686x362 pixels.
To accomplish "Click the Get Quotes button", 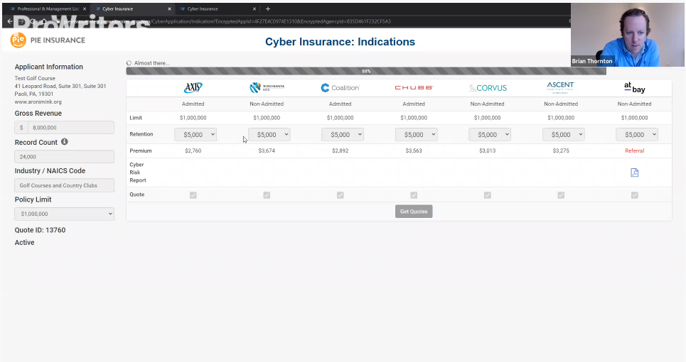I will point(414,212).
